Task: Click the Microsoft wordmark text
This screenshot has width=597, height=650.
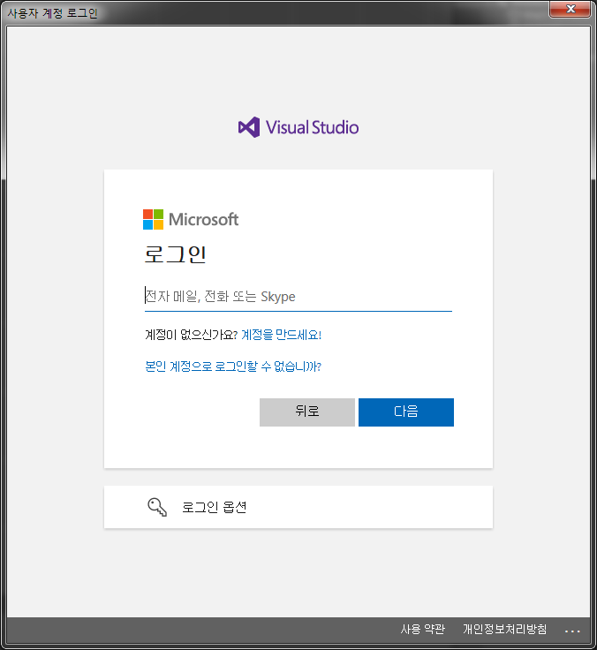Action: click(x=203, y=219)
